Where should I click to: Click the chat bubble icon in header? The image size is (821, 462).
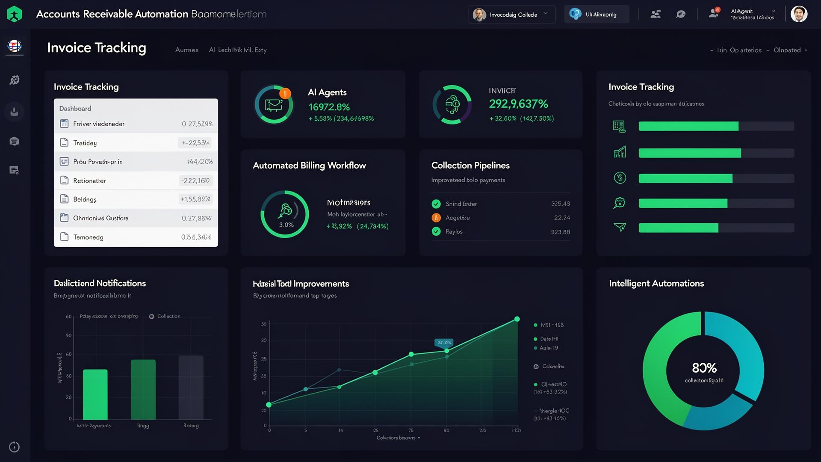pos(681,14)
